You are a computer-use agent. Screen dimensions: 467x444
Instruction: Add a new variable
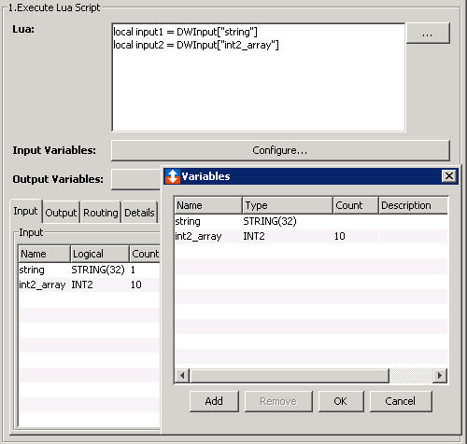click(214, 401)
